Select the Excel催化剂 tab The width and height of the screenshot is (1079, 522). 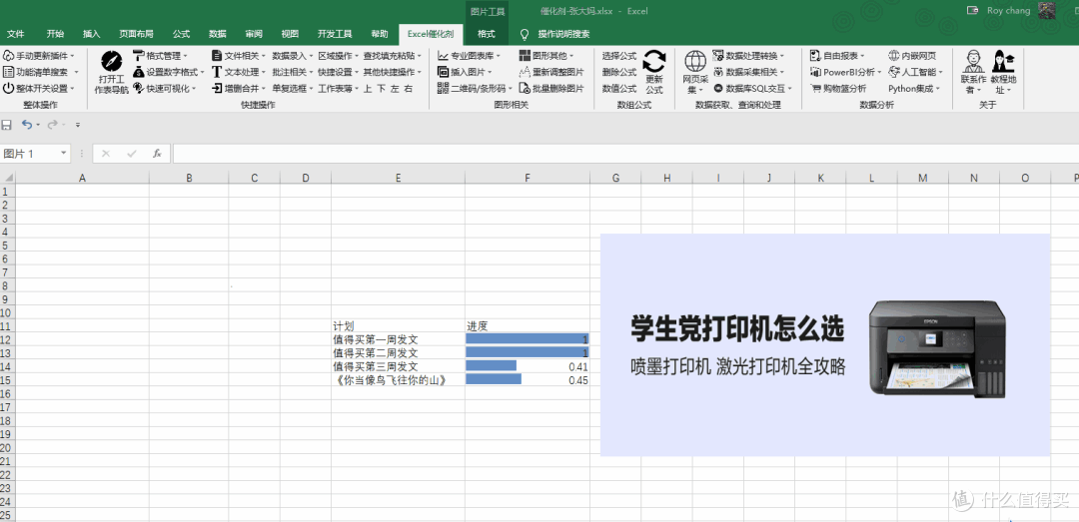click(x=431, y=34)
